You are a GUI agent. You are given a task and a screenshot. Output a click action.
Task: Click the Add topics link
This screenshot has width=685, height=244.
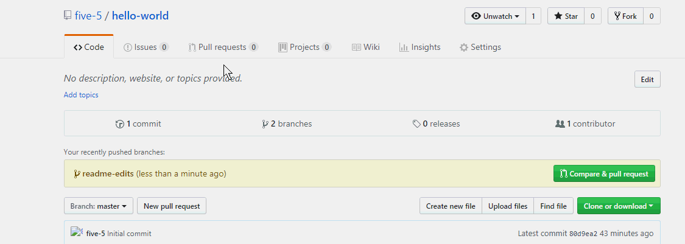(81, 95)
